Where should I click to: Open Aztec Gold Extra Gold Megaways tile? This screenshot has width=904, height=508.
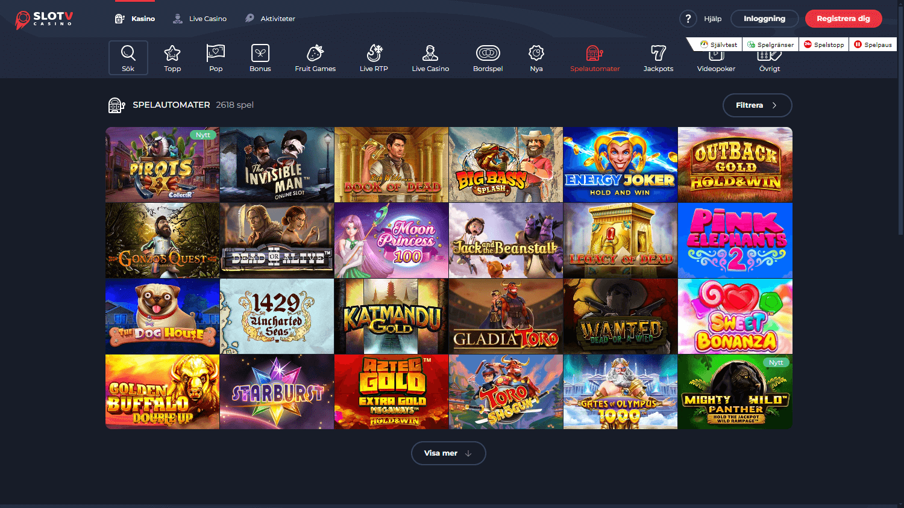tap(391, 392)
